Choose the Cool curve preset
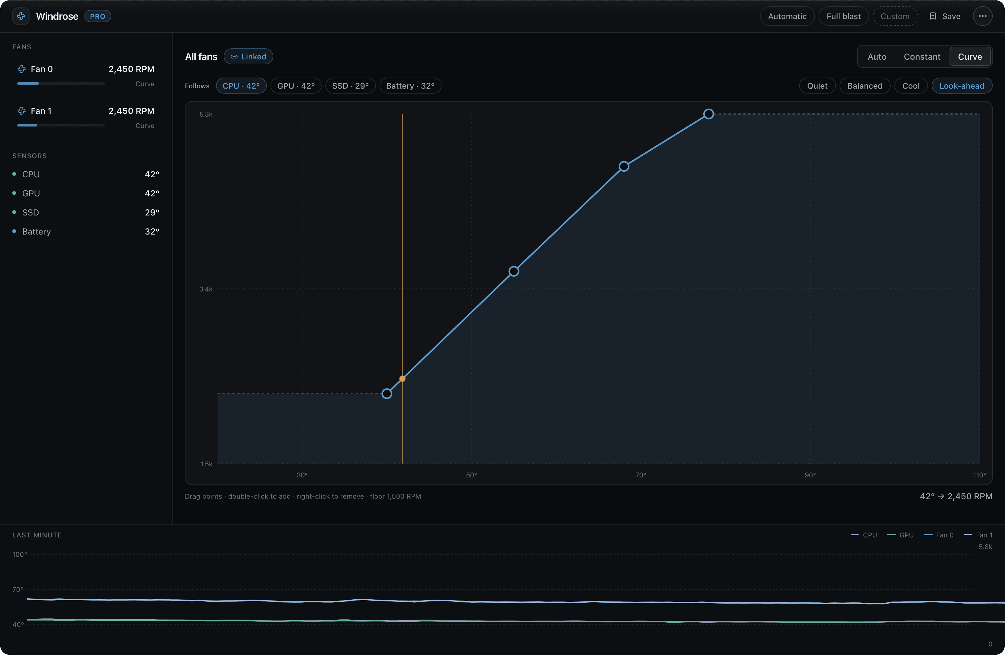The width and height of the screenshot is (1005, 655). point(910,86)
